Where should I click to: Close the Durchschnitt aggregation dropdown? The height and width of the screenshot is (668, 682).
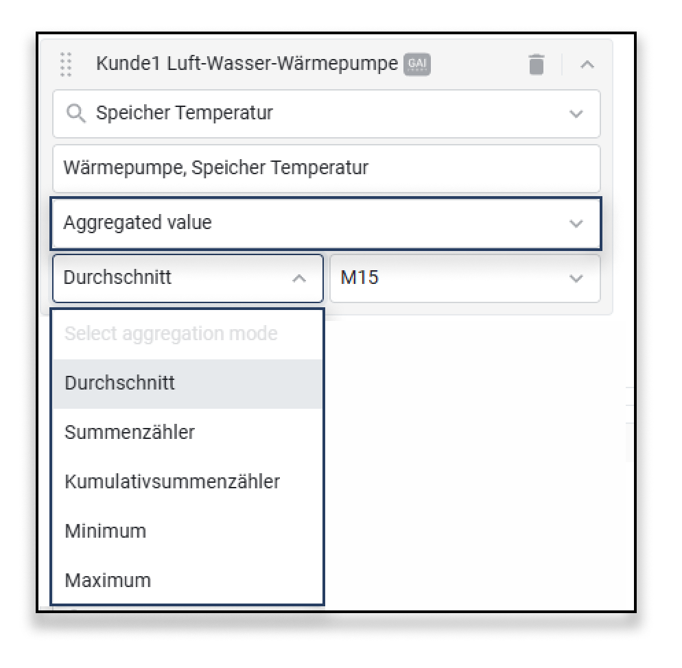[299, 278]
